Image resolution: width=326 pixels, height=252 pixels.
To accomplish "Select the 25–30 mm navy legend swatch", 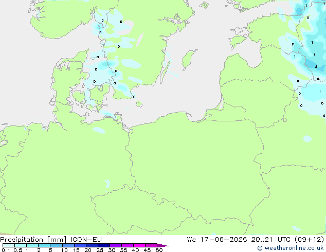I will 103,245.
